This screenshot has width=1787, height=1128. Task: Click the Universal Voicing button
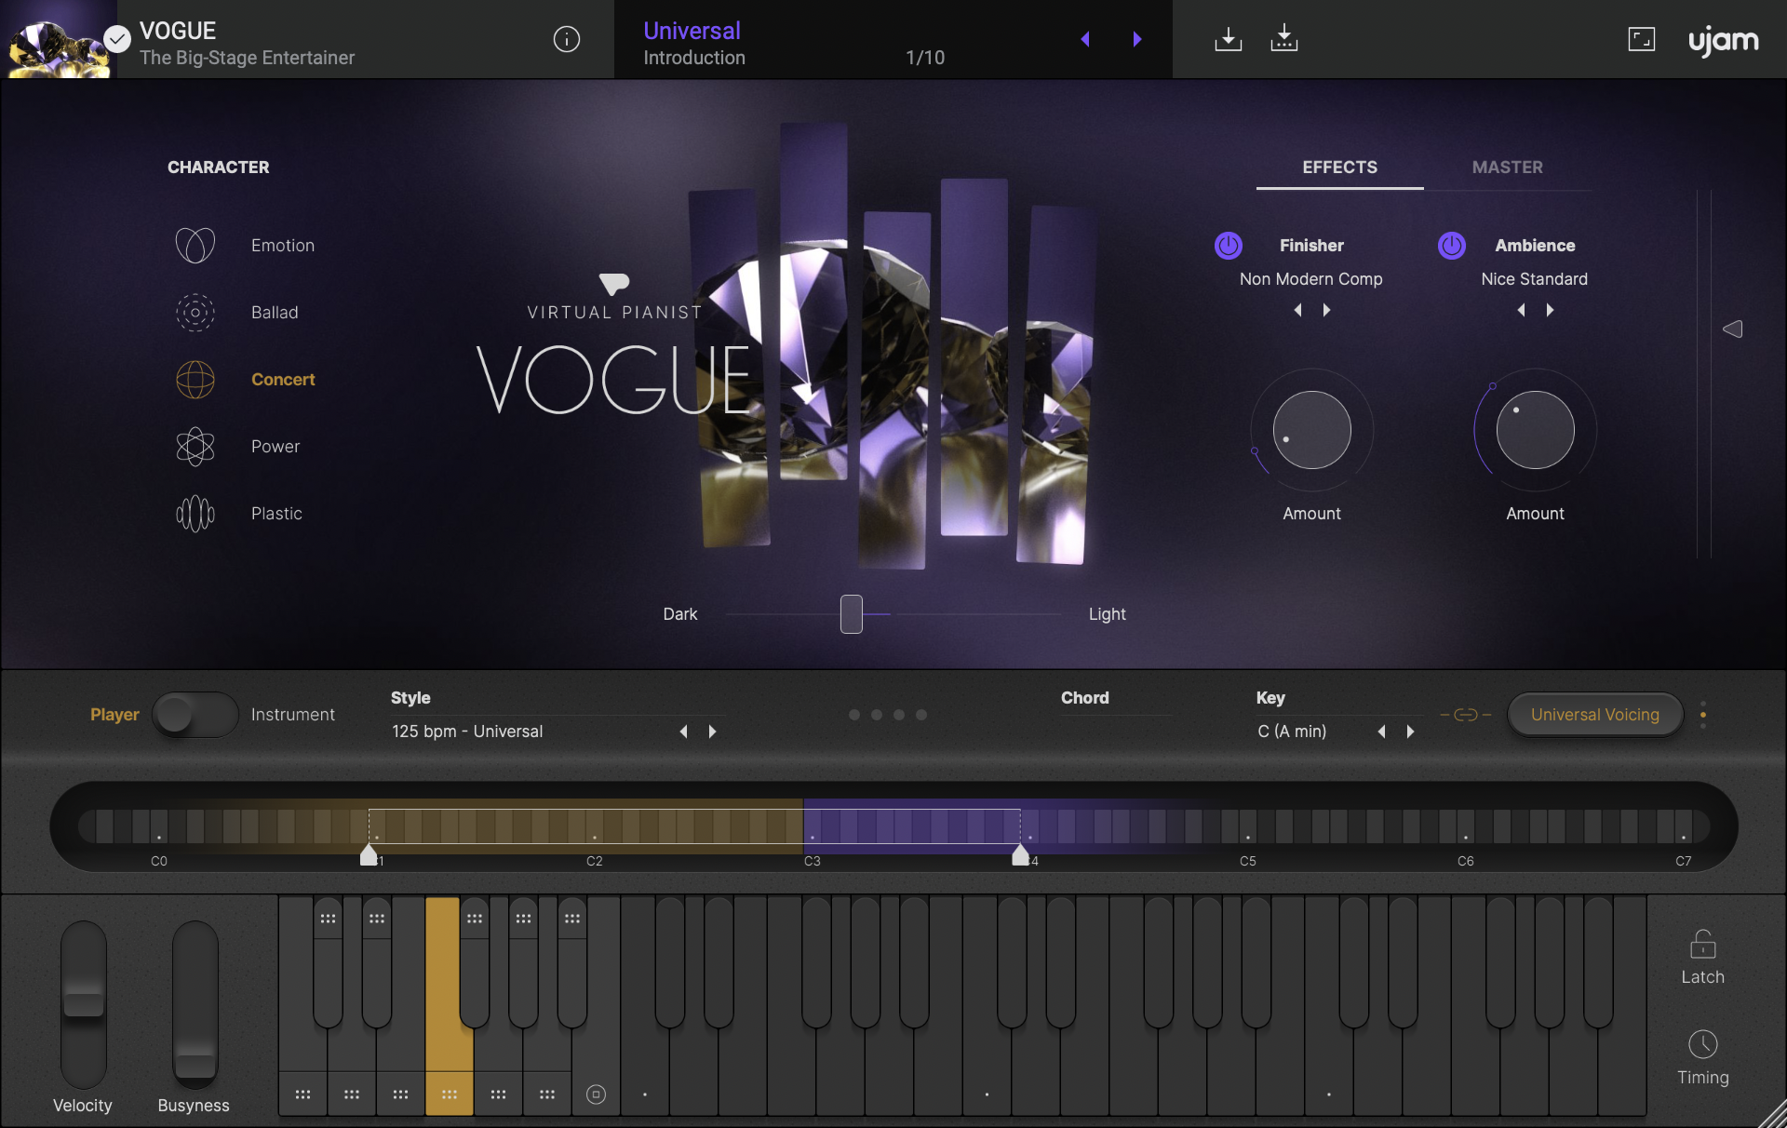pyautogui.click(x=1594, y=714)
